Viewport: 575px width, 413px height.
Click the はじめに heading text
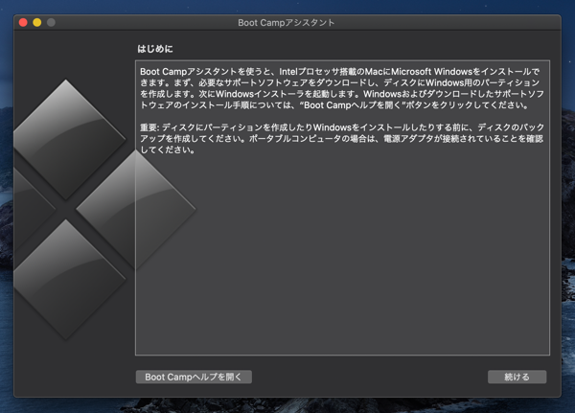click(155, 49)
